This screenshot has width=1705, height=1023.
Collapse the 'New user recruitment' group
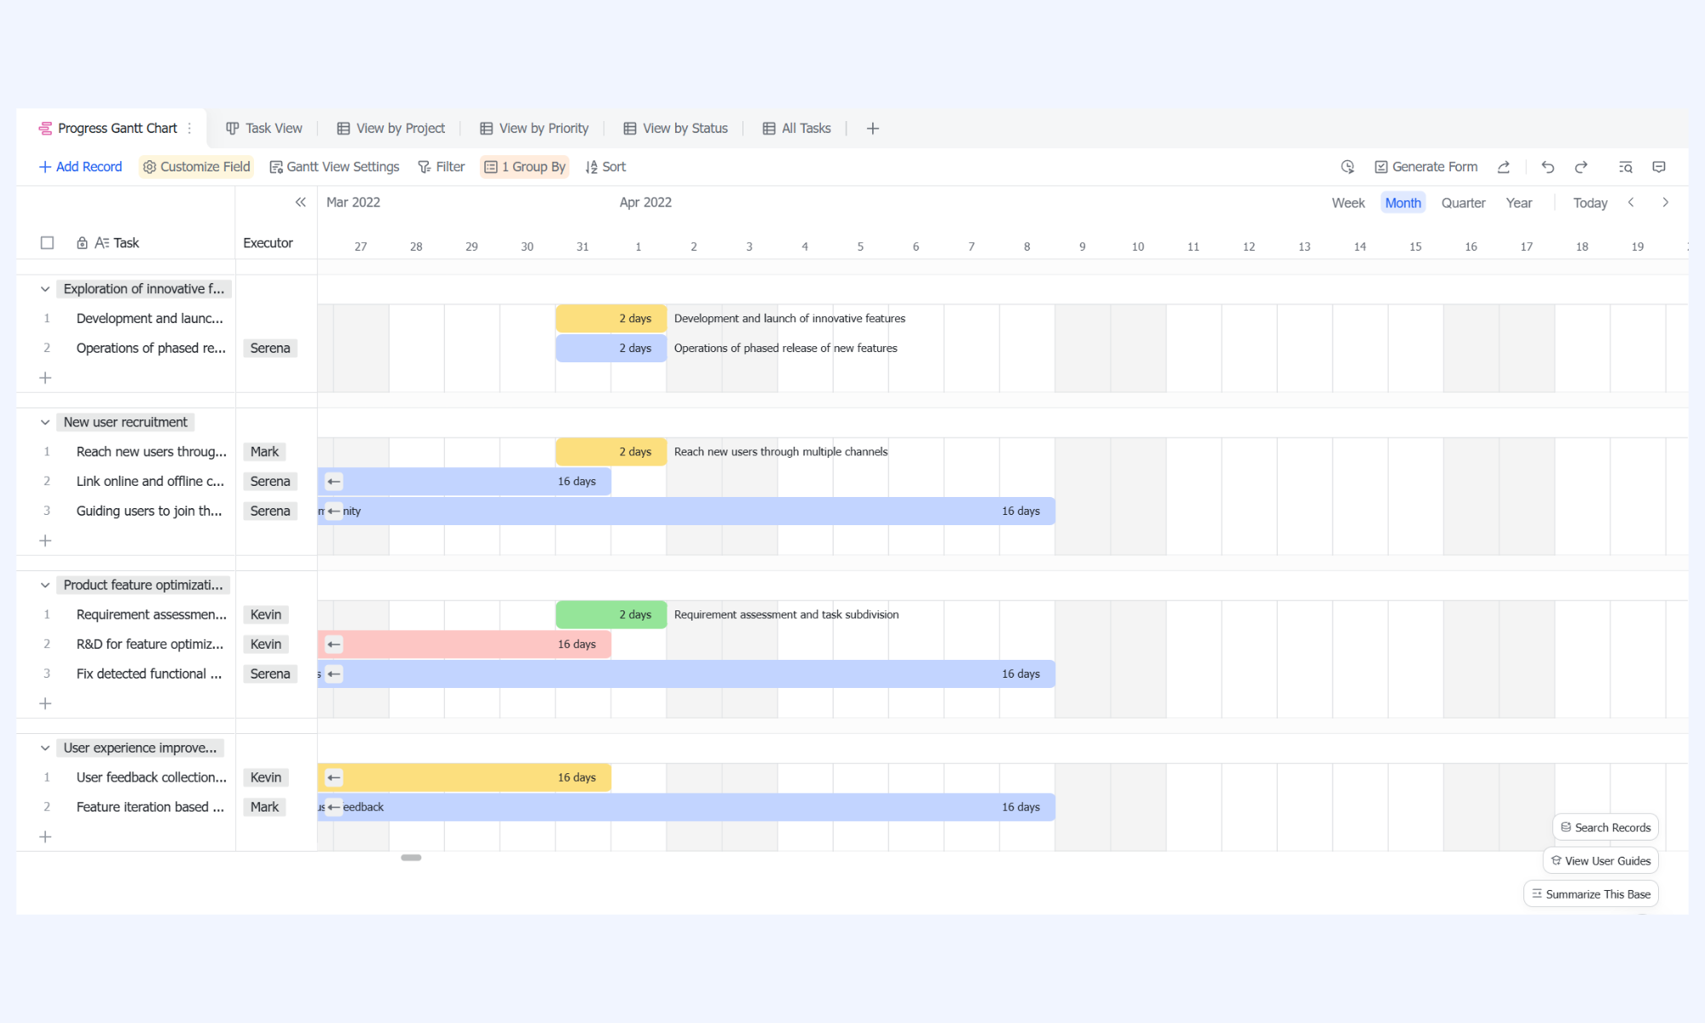[x=45, y=422]
